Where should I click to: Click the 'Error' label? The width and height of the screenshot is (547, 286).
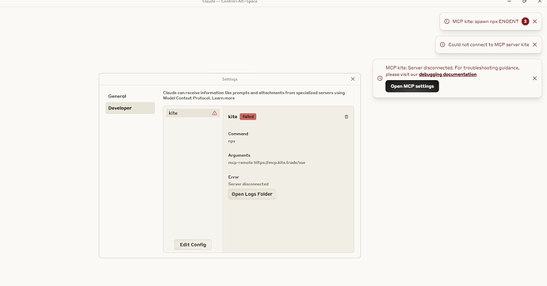(233, 177)
